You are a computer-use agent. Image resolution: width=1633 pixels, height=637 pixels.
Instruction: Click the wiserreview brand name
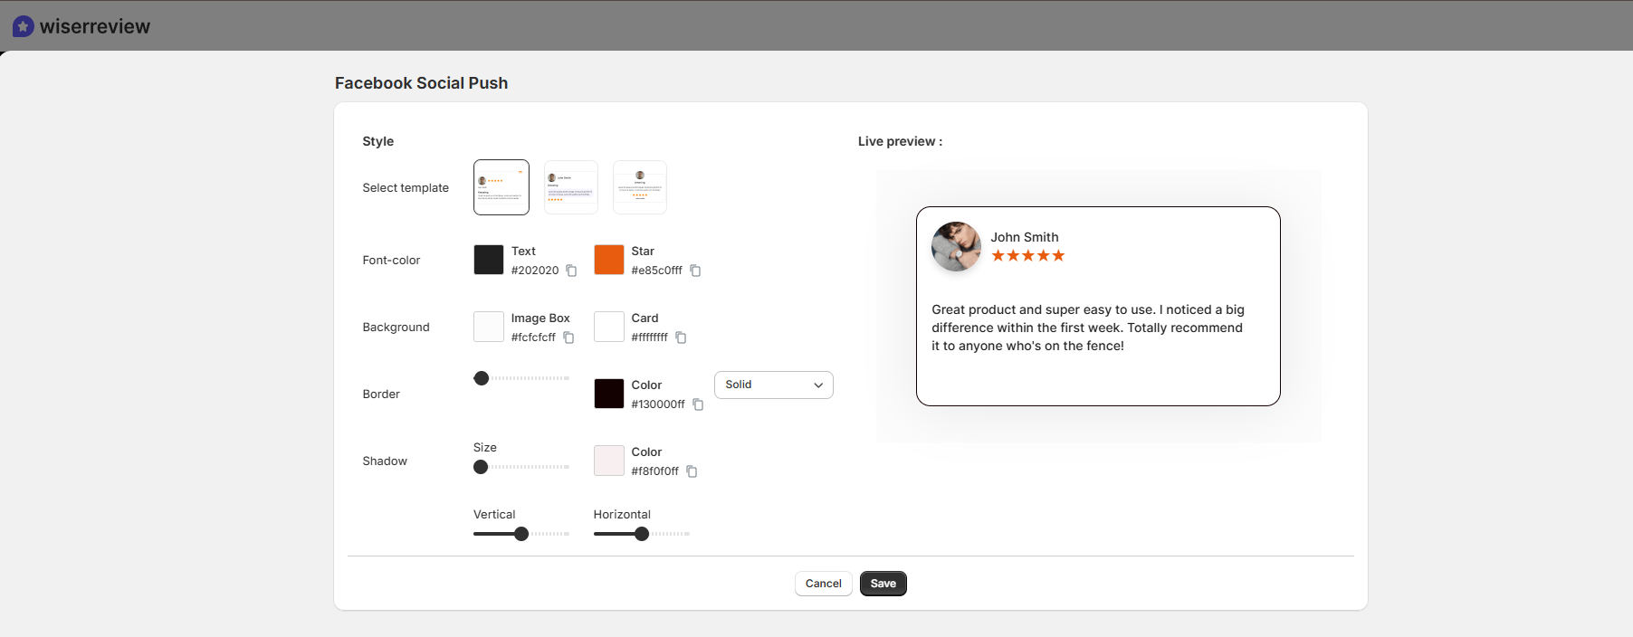95,26
